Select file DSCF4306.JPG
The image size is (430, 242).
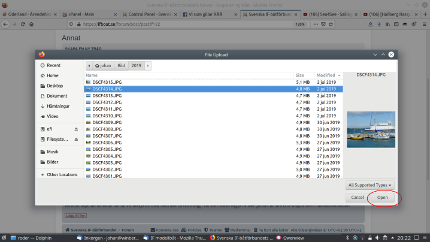click(213, 143)
